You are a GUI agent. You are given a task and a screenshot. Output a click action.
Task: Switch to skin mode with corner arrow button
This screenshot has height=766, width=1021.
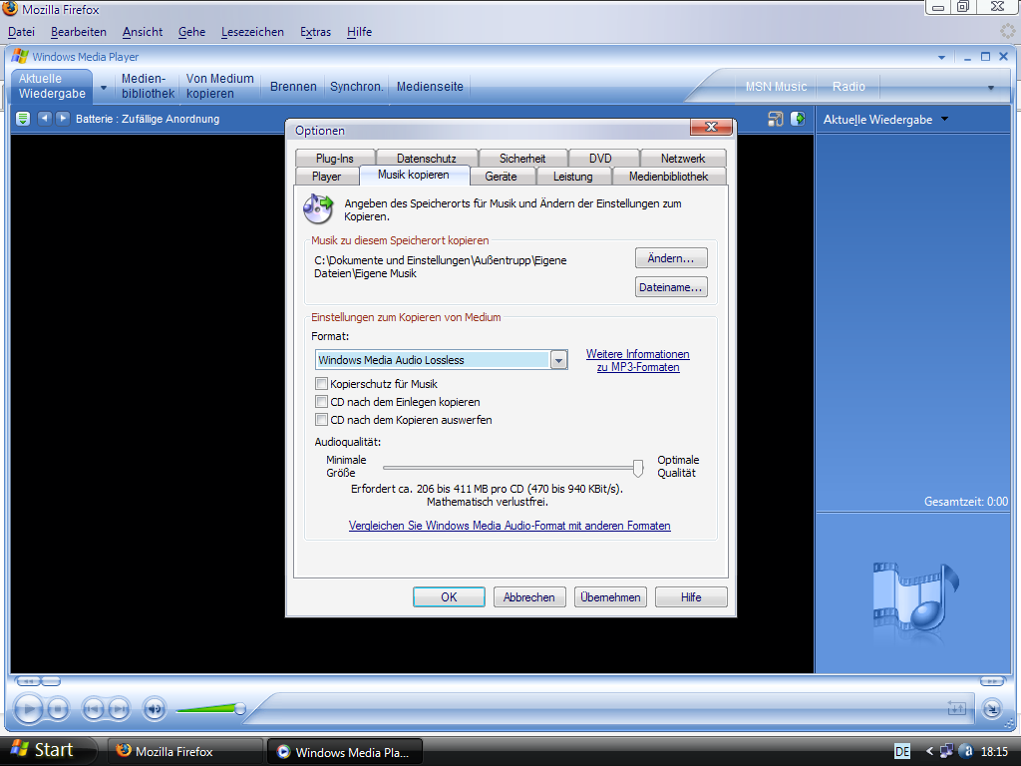(x=992, y=708)
